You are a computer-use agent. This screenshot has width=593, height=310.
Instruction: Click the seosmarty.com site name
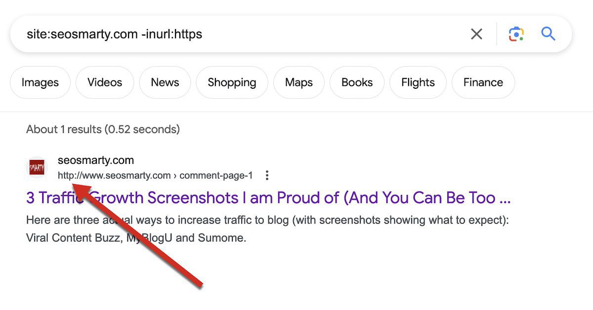(96, 160)
